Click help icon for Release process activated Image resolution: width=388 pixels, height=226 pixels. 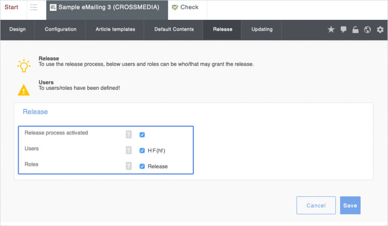tap(129, 135)
